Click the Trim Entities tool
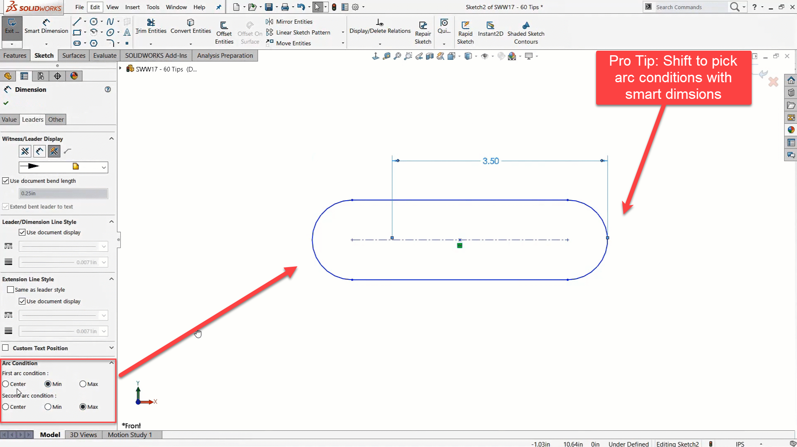 151,26
